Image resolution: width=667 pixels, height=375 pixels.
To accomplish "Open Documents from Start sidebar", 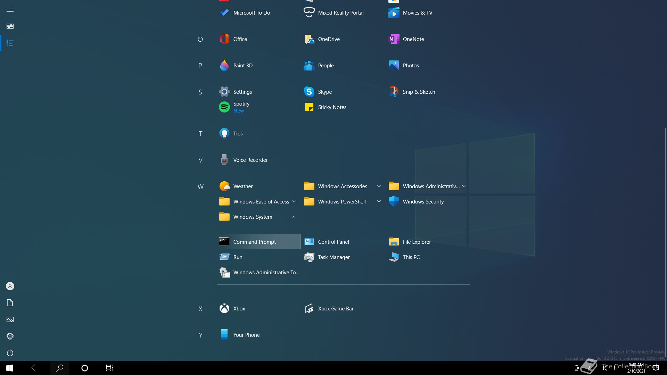I will tap(10, 303).
